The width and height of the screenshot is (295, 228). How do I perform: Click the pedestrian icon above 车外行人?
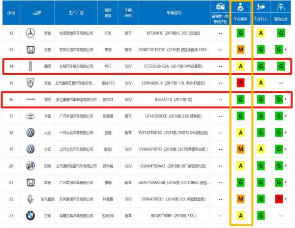click(x=261, y=7)
